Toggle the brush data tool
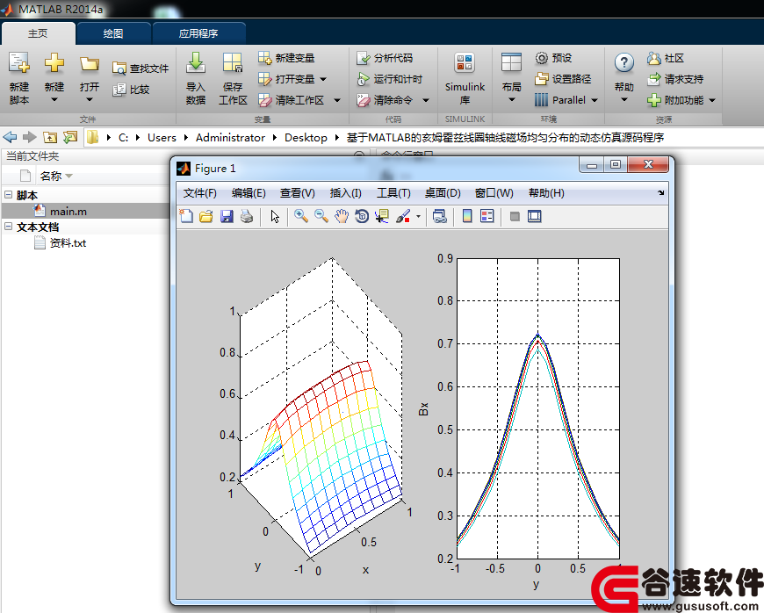 [x=403, y=216]
